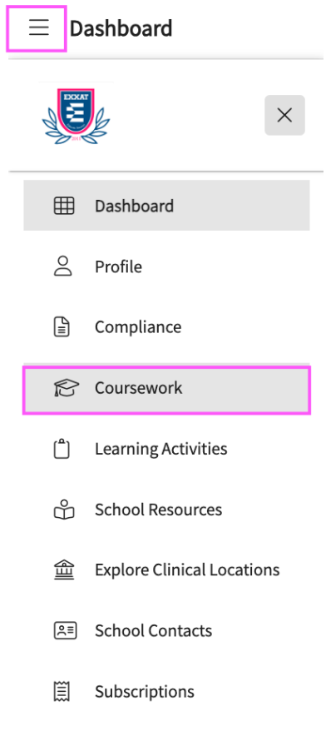Click the Exxat school logo
The width and height of the screenshot is (326, 746).
click(76, 116)
